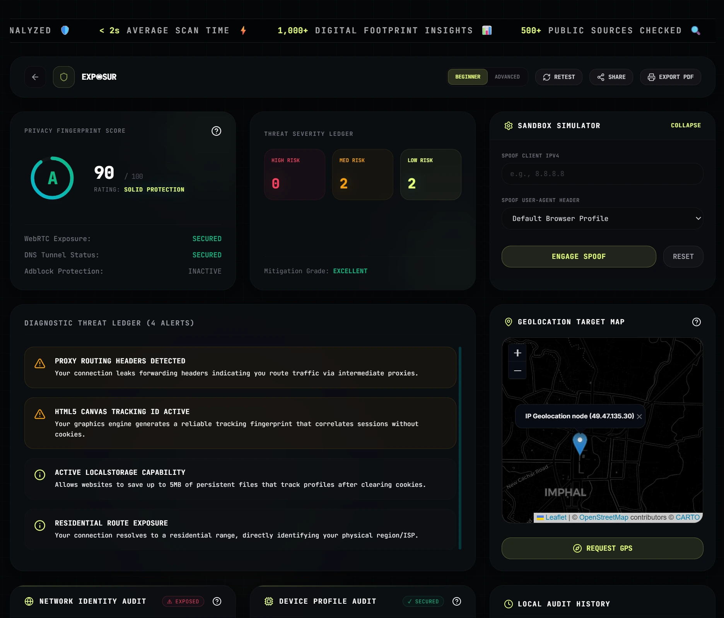Click the Retest button
The width and height of the screenshot is (724, 618).
[559, 77]
